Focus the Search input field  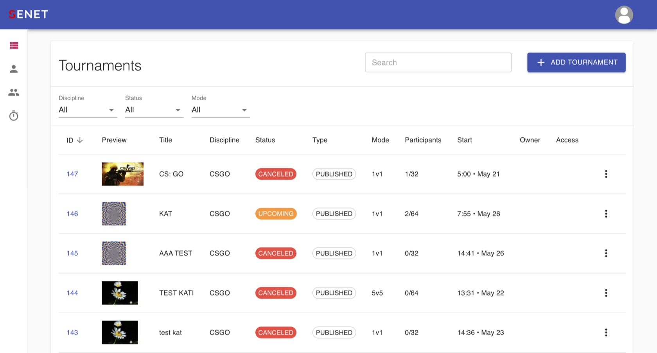point(438,63)
